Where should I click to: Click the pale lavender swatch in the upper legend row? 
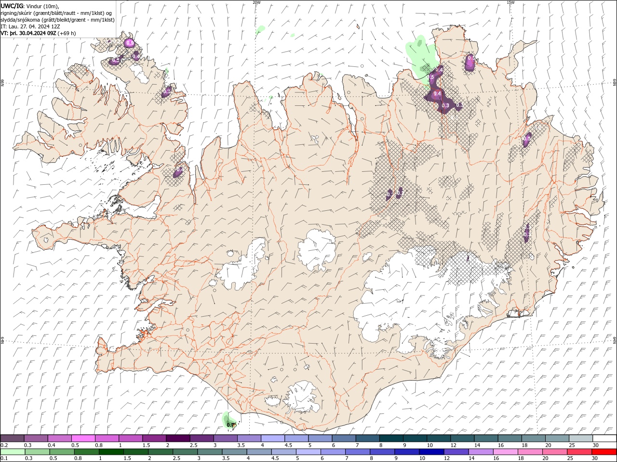coord(273,438)
